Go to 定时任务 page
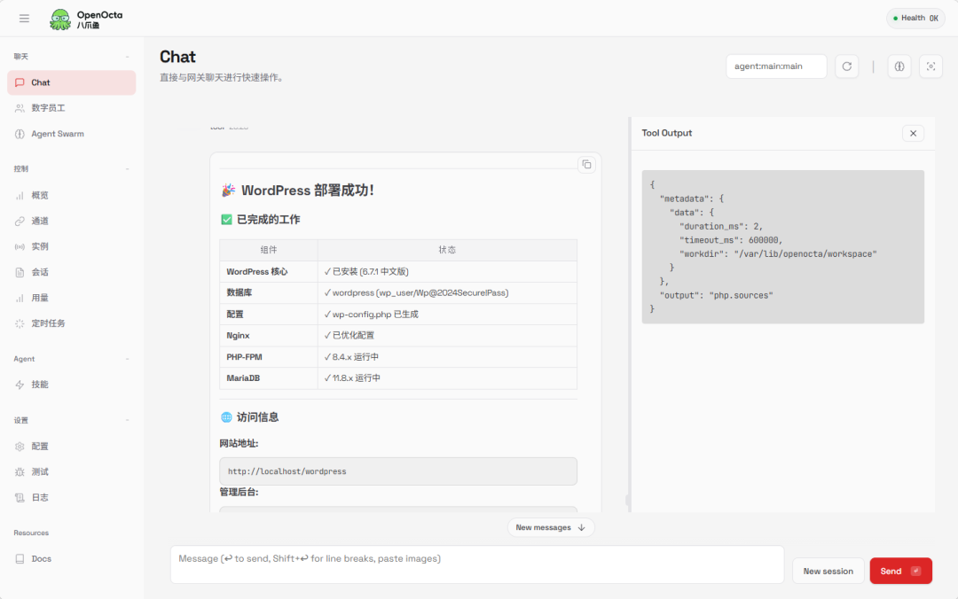Screen dimensions: 958x599 (72, 323)
